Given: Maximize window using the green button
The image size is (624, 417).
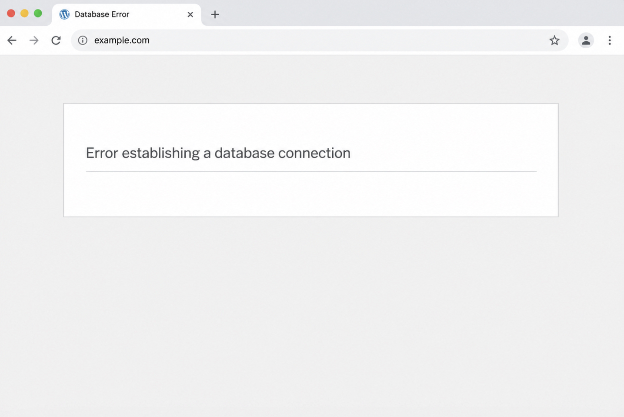Looking at the screenshot, I should pyautogui.click(x=38, y=13).
